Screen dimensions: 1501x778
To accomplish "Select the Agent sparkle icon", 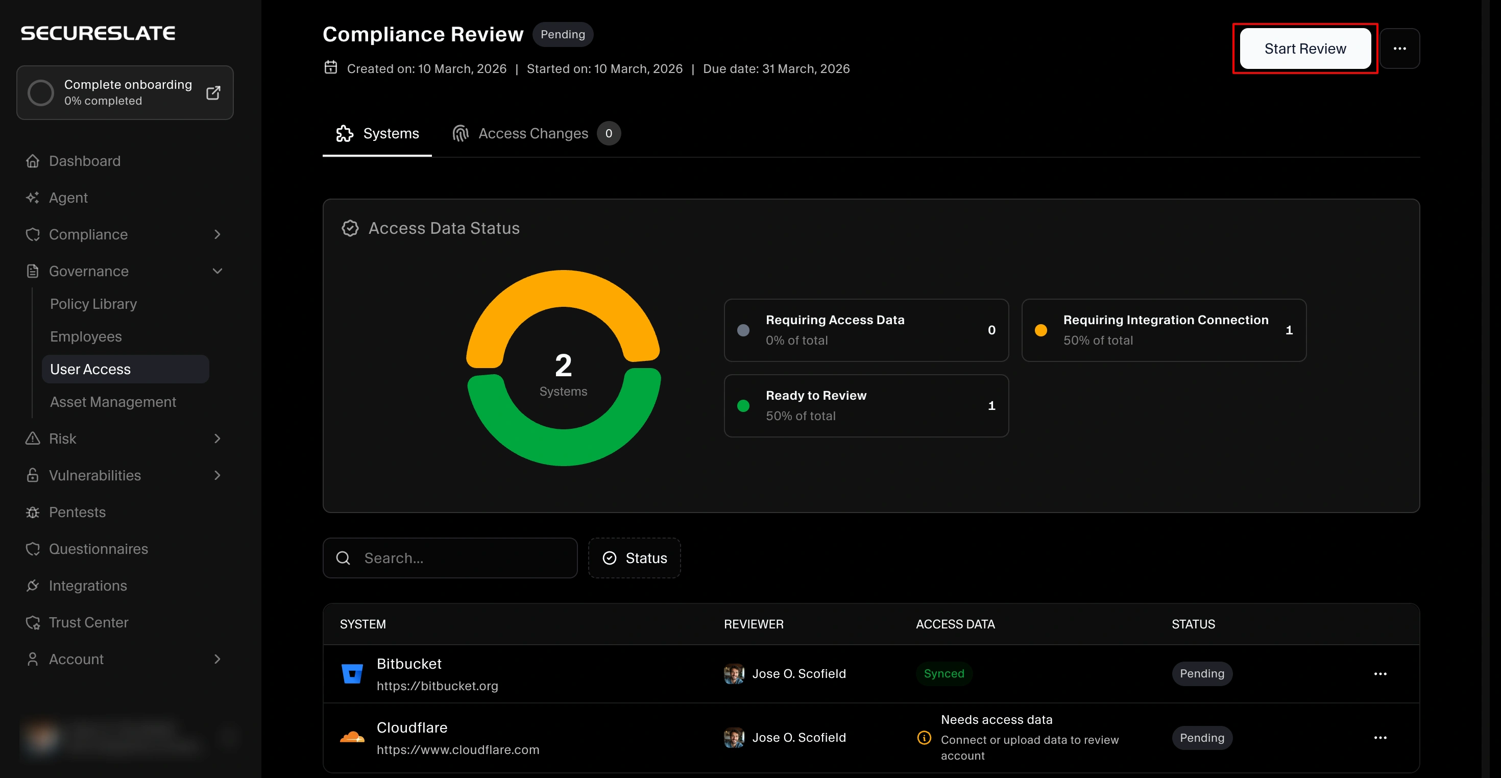I will pyautogui.click(x=33, y=198).
